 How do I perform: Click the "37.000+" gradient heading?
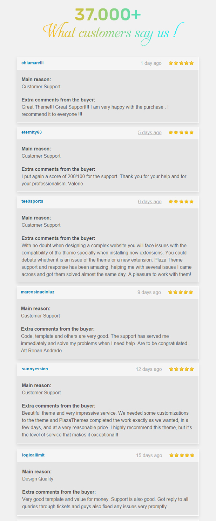pos(108,15)
